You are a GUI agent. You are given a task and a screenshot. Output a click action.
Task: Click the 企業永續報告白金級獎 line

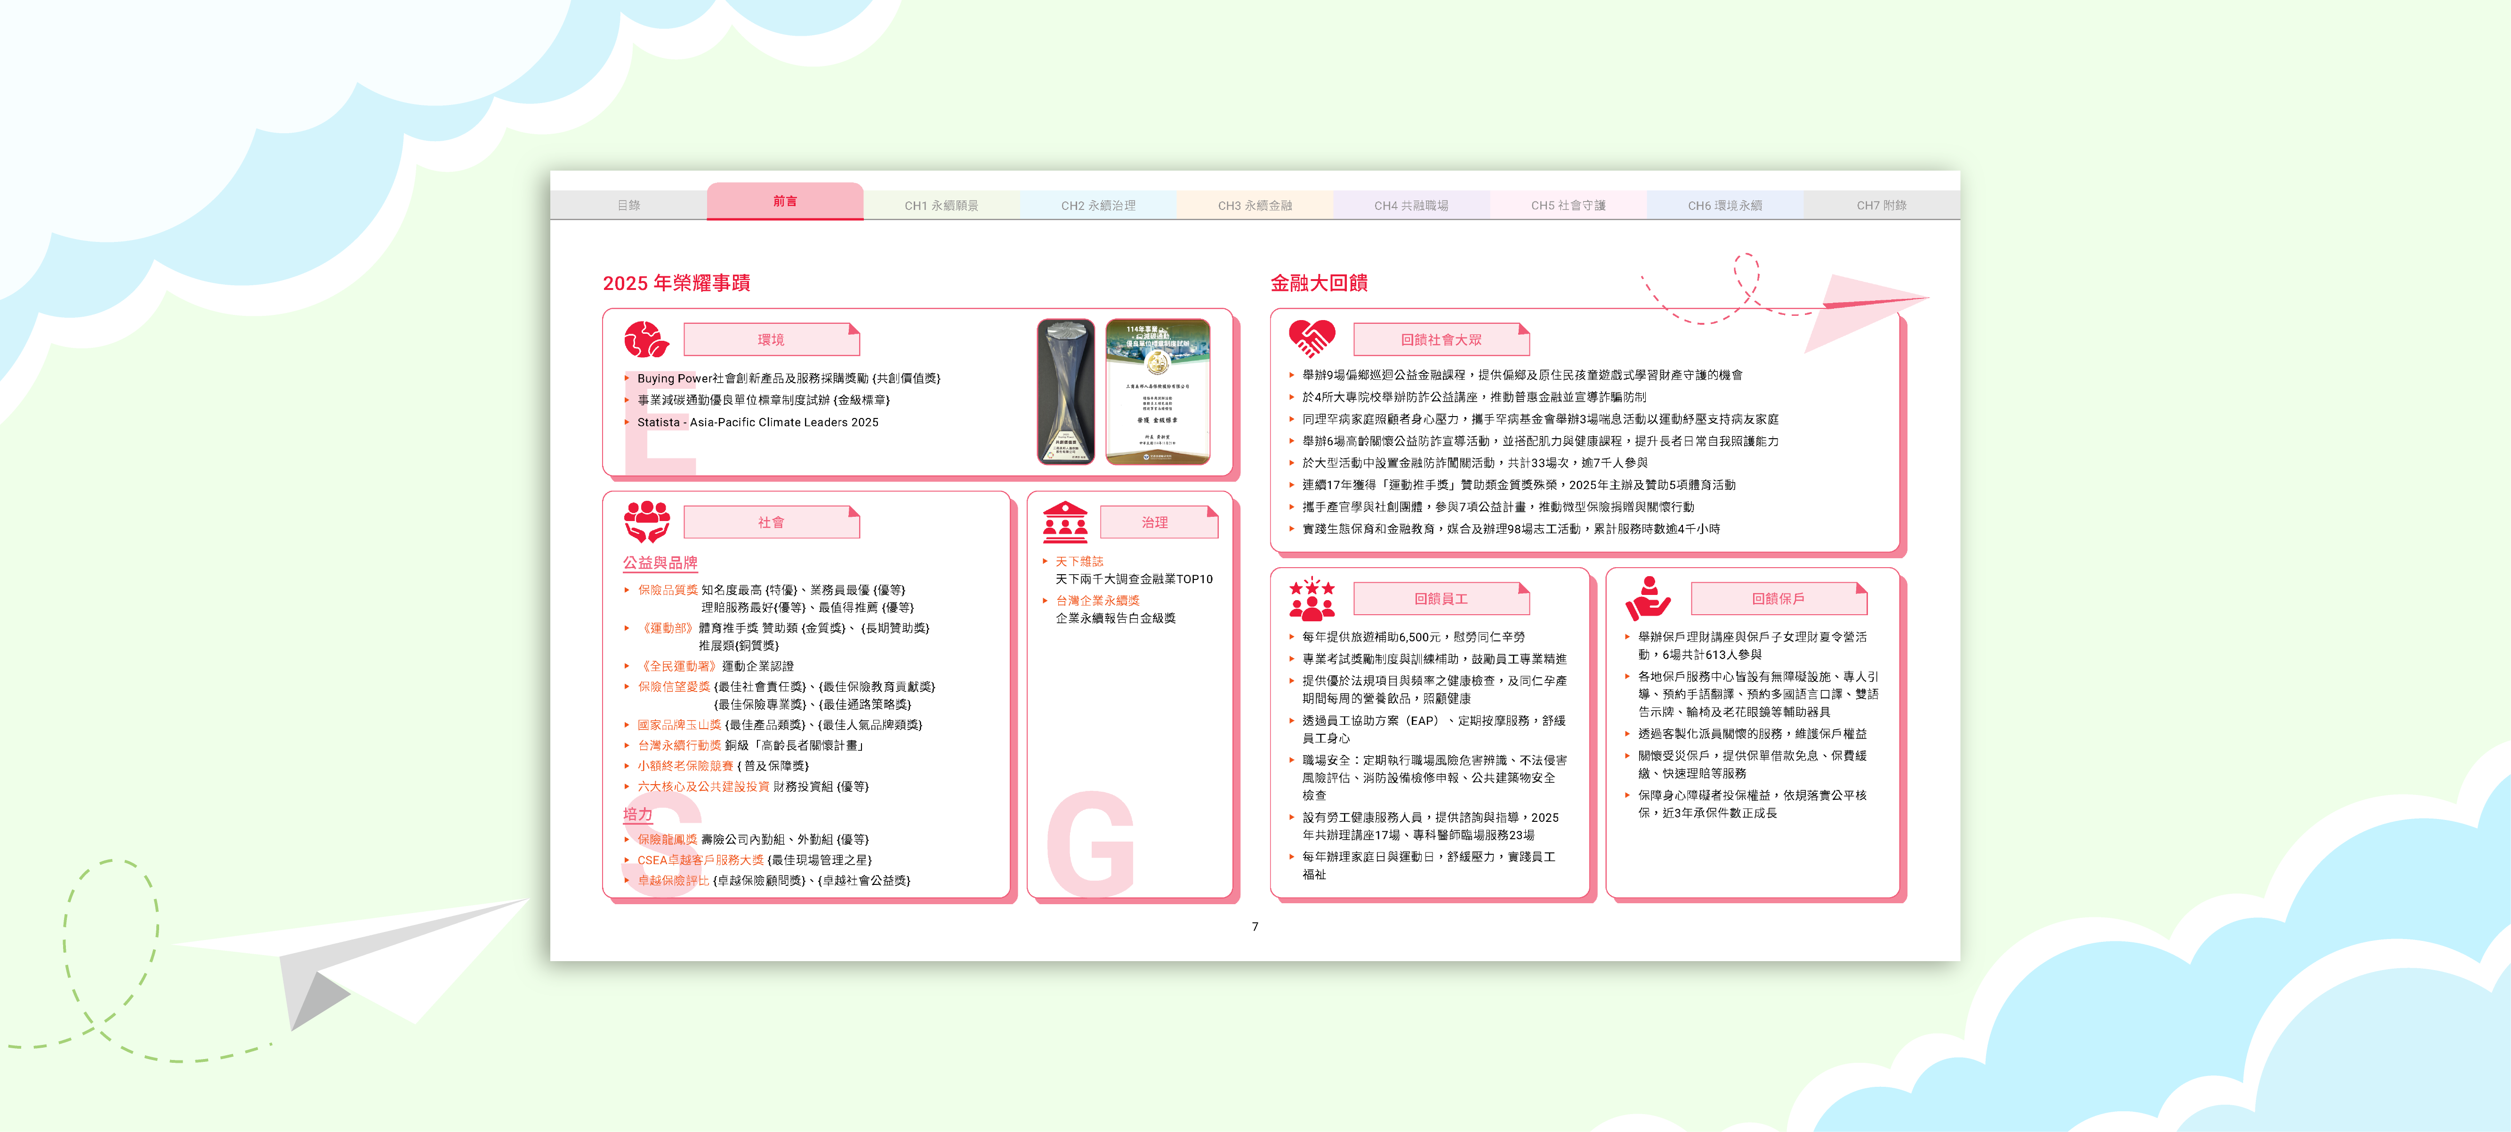1115,618
